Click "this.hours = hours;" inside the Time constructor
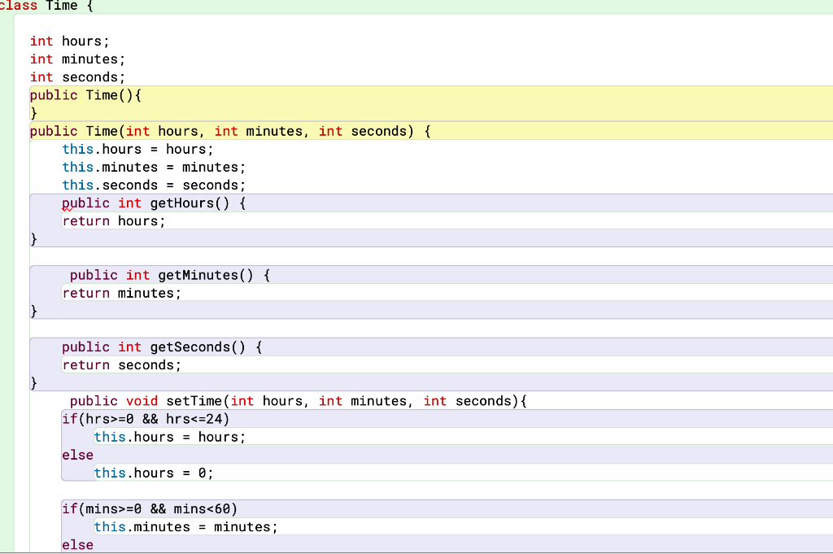Viewport: 833px width, 554px height. point(137,149)
